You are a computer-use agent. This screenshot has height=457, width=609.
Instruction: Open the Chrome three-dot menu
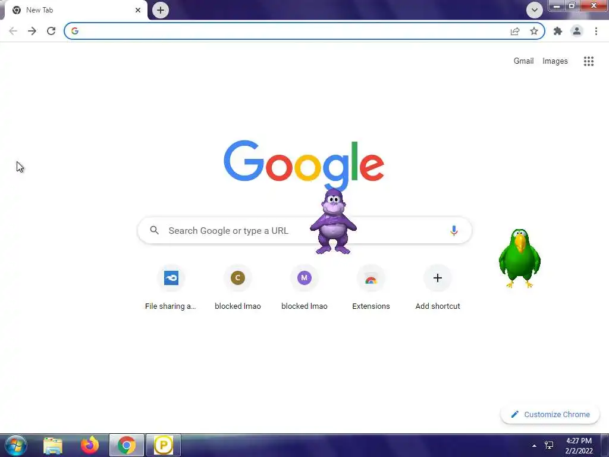(596, 31)
